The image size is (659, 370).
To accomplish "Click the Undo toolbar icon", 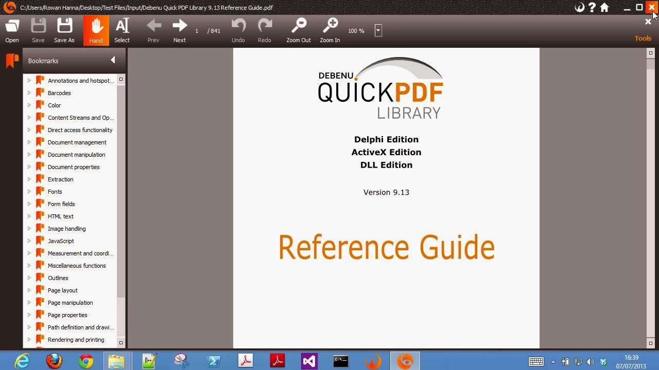I will pos(238,30).
